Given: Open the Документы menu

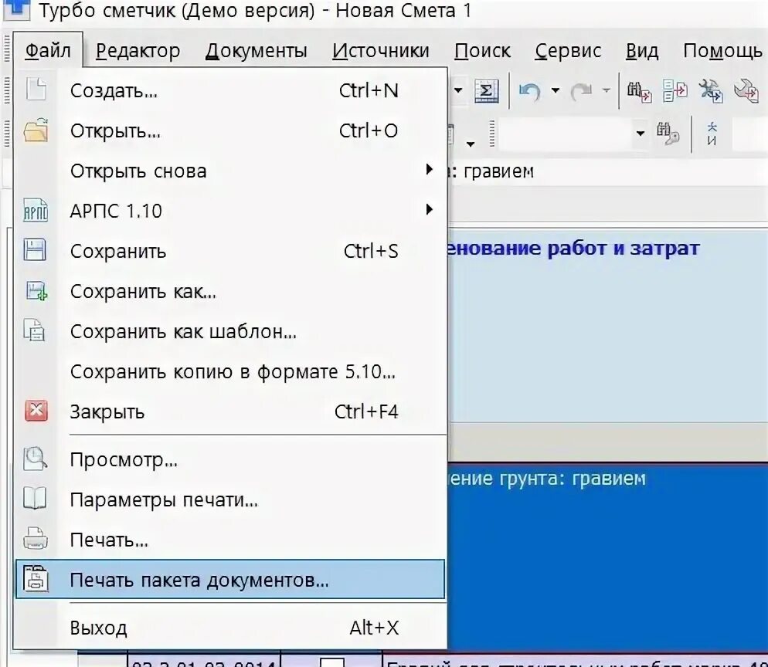Looking at the screenshot, I should point(256,50).
